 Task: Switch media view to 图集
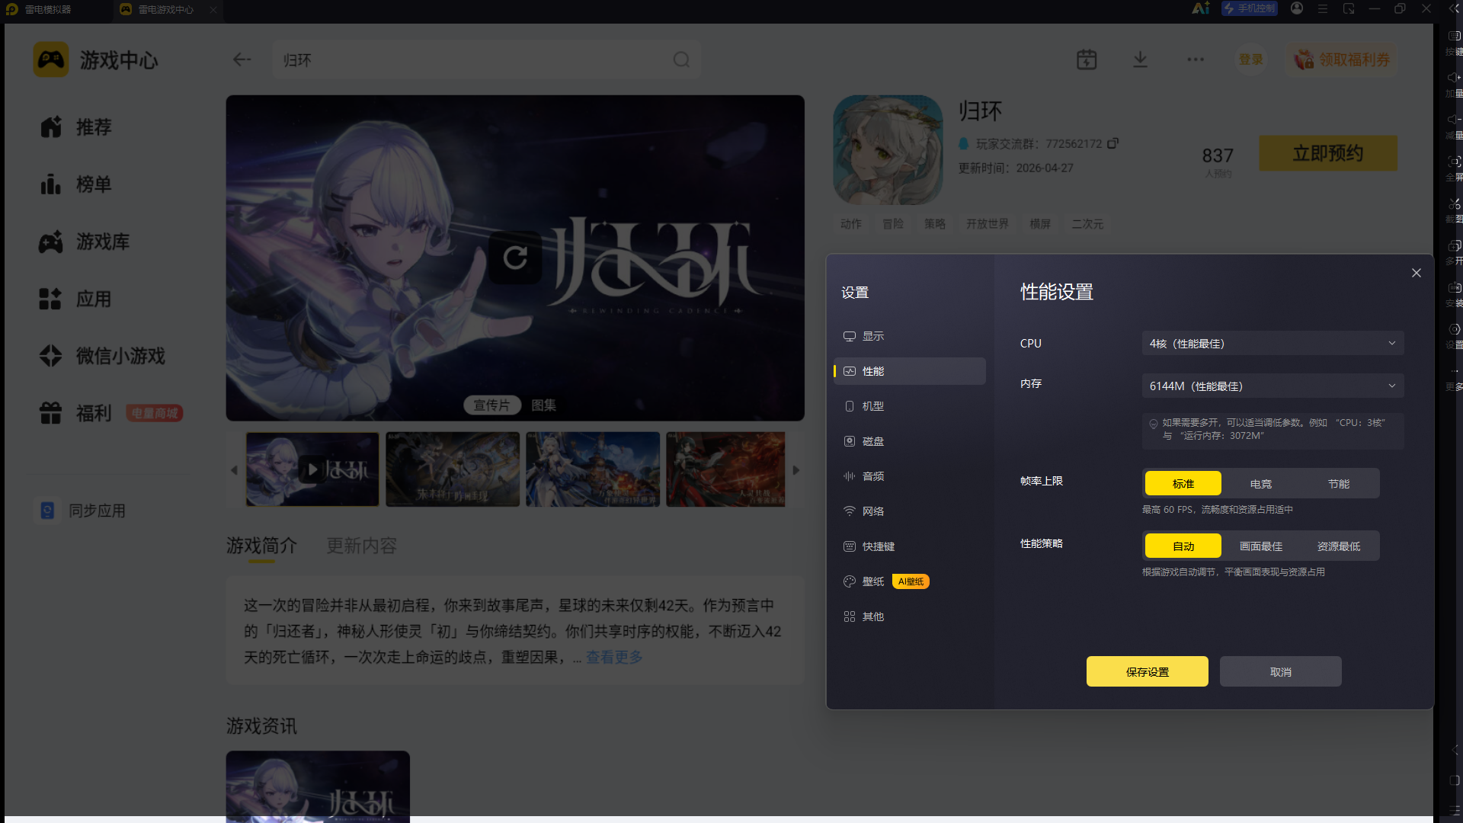coord(543,405)
